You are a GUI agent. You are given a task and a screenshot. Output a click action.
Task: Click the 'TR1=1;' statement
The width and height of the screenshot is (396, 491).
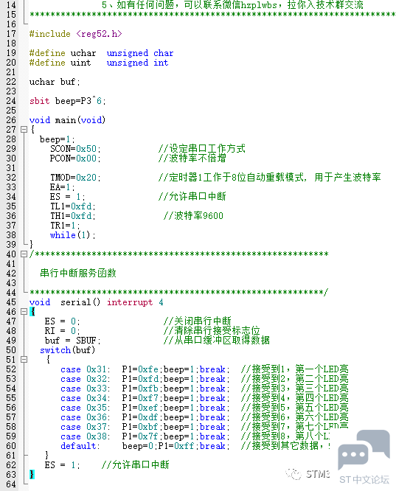pos(65,226)
